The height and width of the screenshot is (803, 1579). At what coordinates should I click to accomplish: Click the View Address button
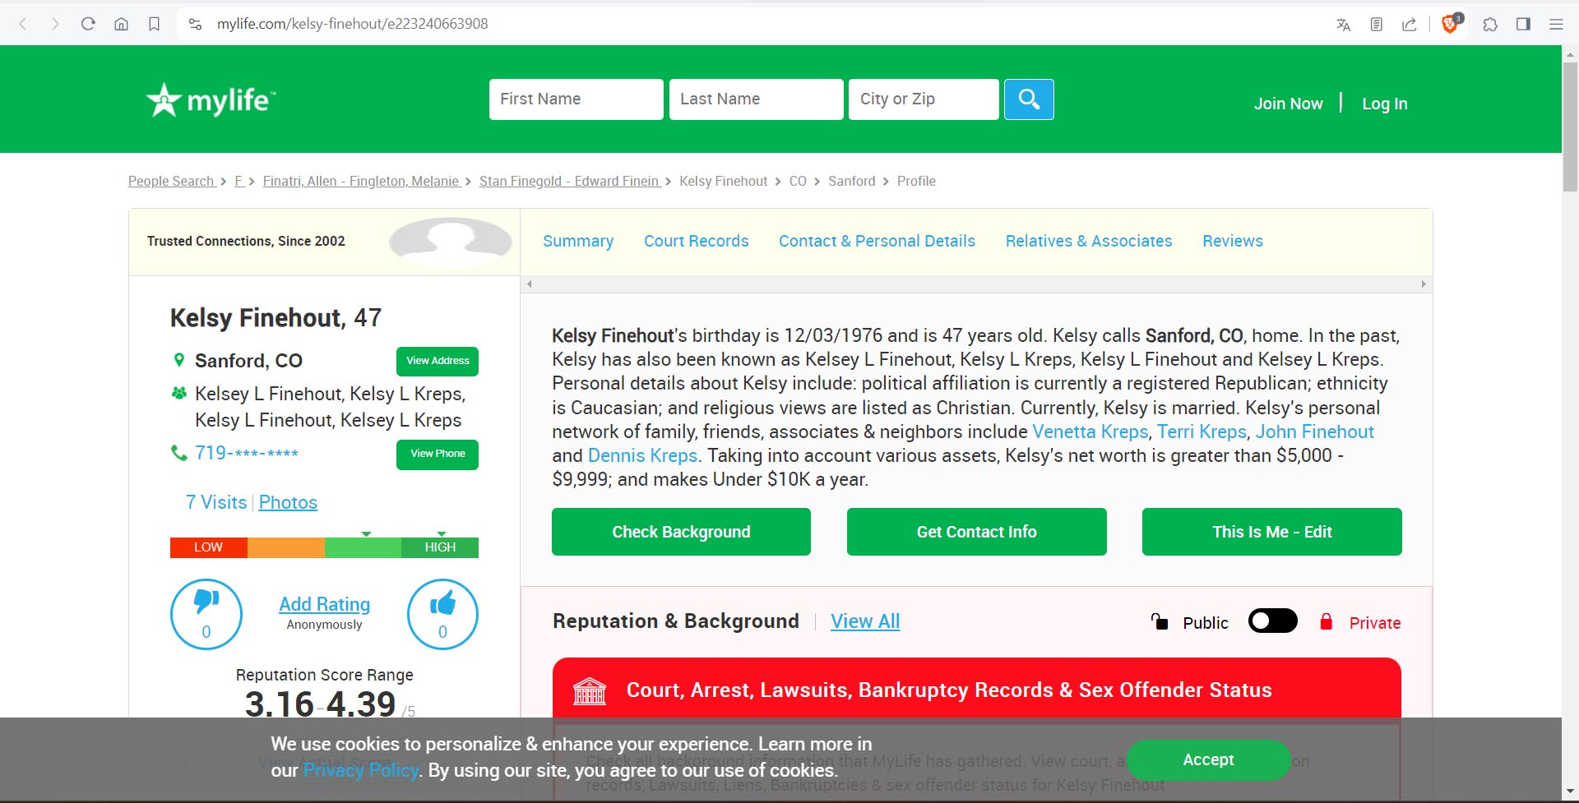pyautogui.click(x=438, y=362)
